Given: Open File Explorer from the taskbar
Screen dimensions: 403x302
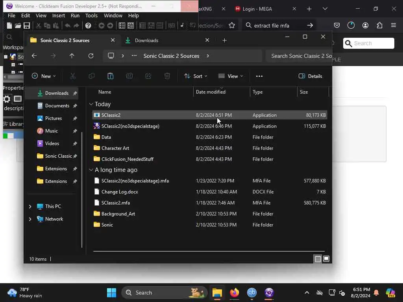Looking at the screenshot, I should 217,293.
